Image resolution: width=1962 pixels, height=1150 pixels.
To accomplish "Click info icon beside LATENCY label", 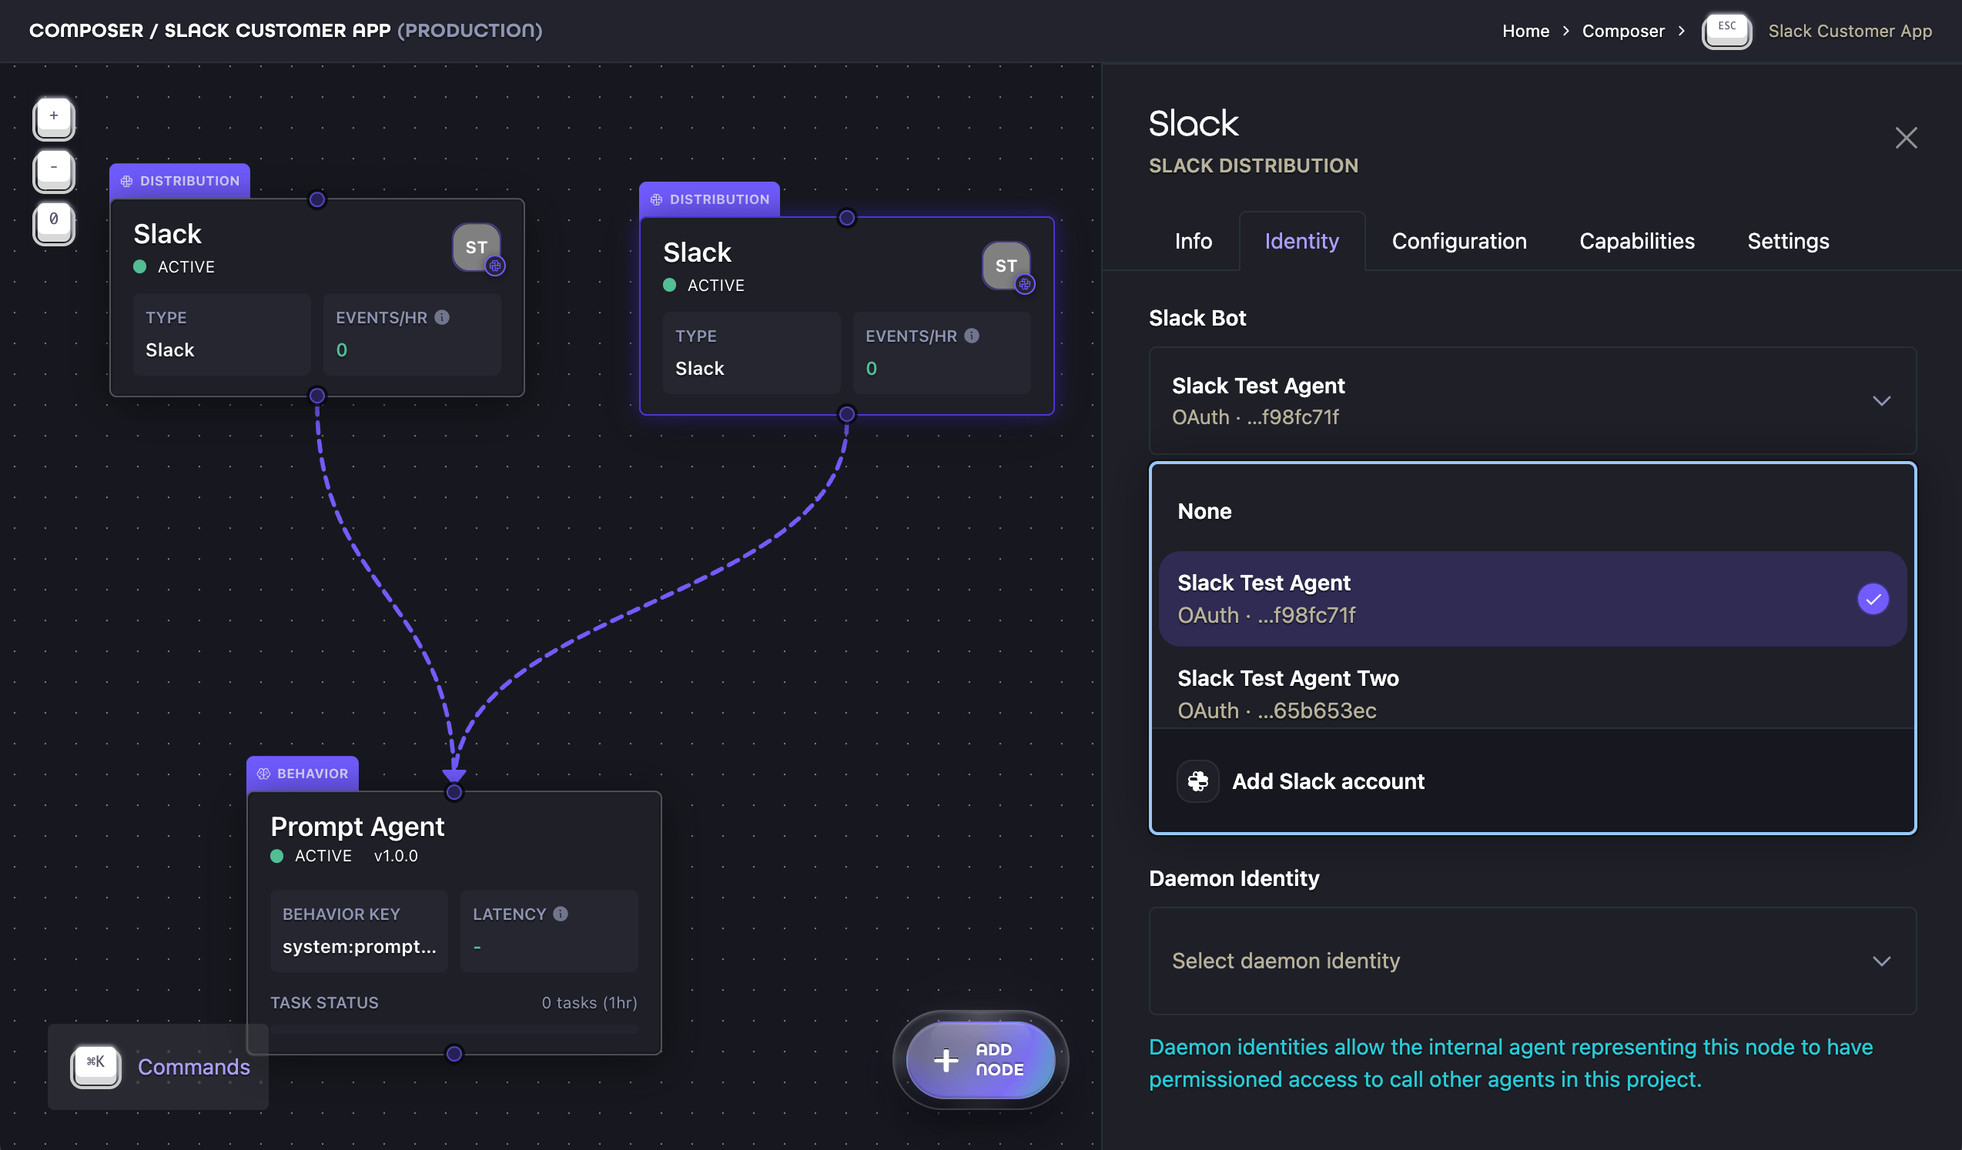I will coord(561,914).
